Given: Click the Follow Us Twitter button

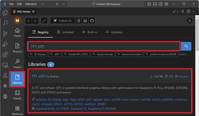Looking at the screenshot, I should click(x=63, y=20).
